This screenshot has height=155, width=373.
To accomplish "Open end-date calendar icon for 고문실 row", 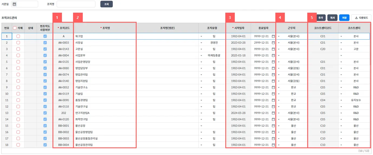I will (x=273, y=49).
